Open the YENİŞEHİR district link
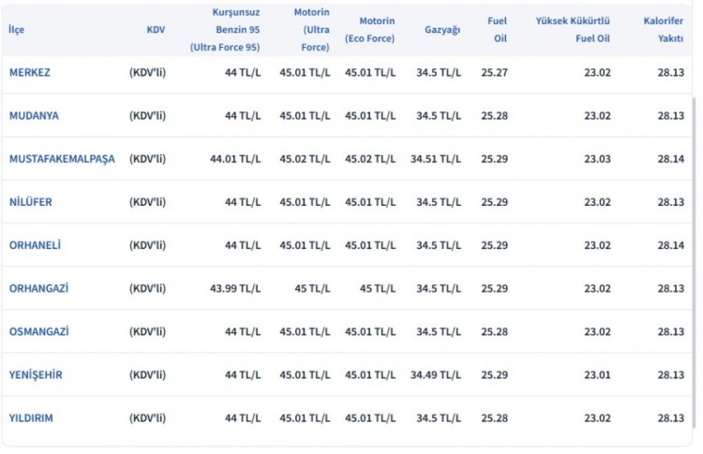Screen dimensions: 703x454 [x=36, y=374]
